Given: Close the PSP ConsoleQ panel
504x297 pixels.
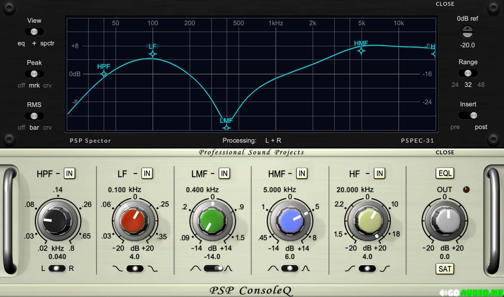Looking at the screenshot, I should [445, 152].
